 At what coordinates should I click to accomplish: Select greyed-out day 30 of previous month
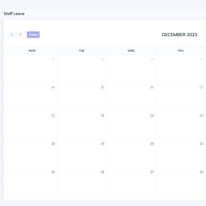pos(201,59)
